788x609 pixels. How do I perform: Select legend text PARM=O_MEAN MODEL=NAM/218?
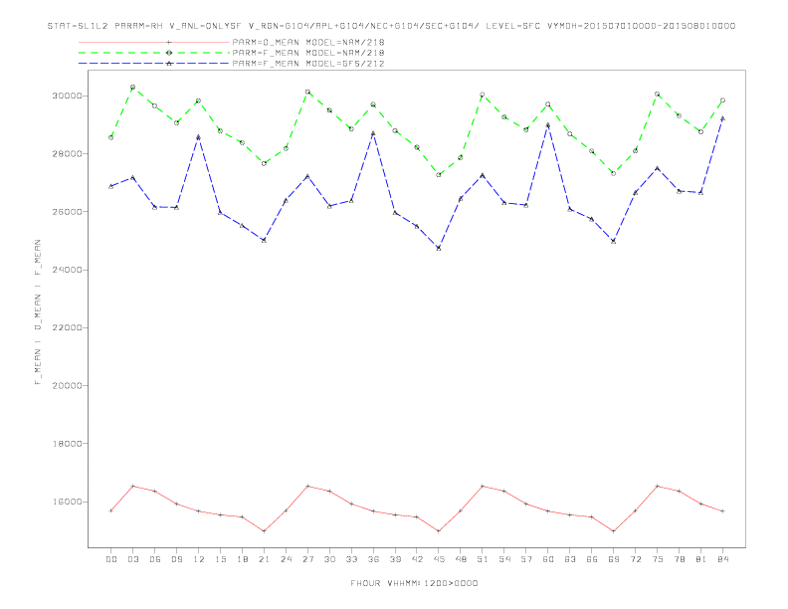tap(308, 42)
